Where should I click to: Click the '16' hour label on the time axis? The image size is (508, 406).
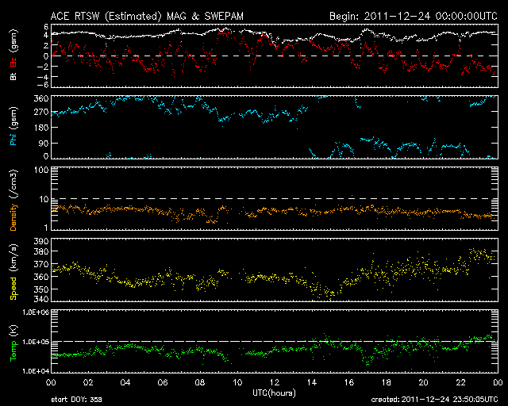[x=349, y=383]
